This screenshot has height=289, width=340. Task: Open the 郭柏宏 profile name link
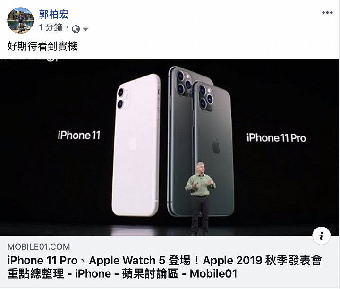54,14
